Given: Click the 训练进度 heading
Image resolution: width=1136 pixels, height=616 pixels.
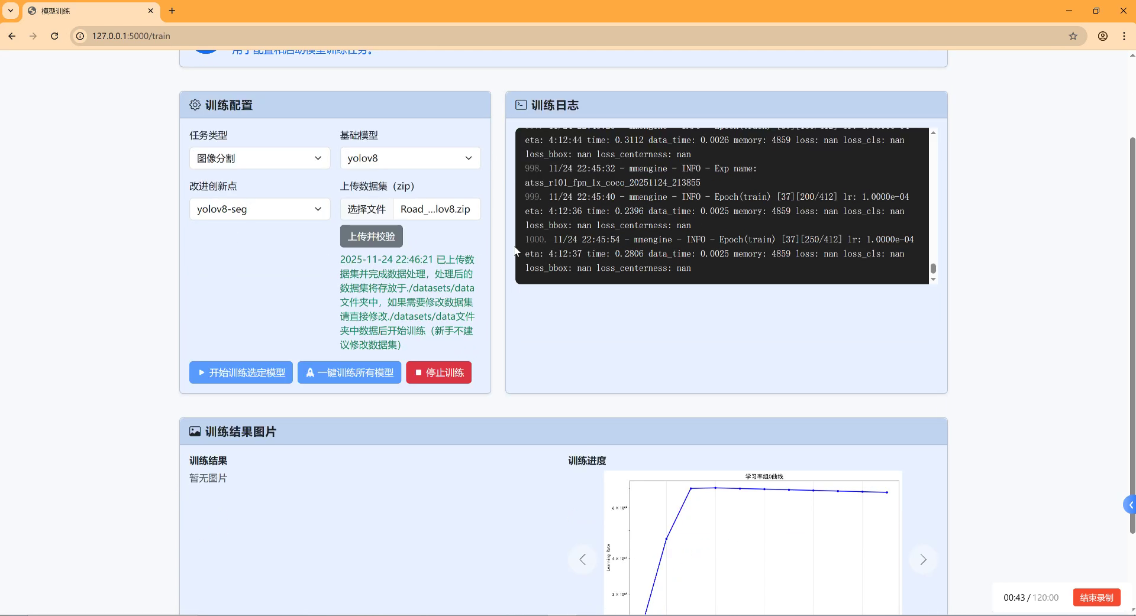Looking at the screenshot, I should click(x=587, y=461).
